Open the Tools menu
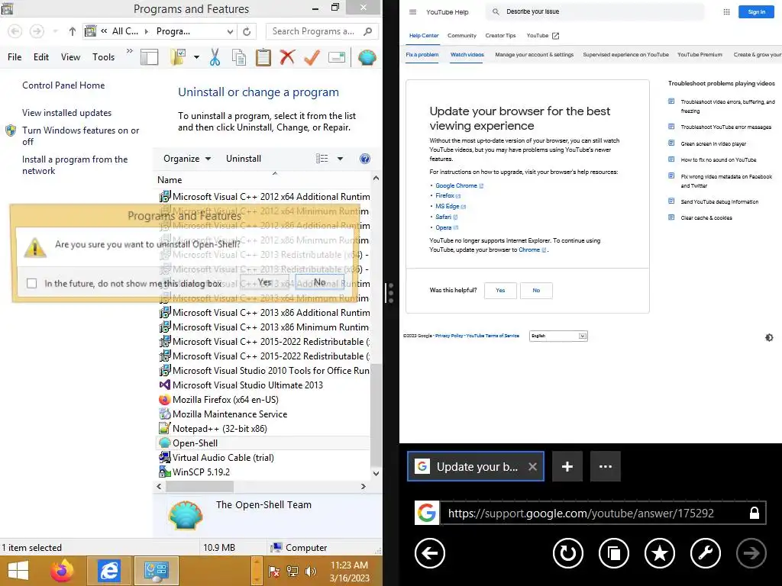This screenshot has width=782, height=586. point(103,57)
